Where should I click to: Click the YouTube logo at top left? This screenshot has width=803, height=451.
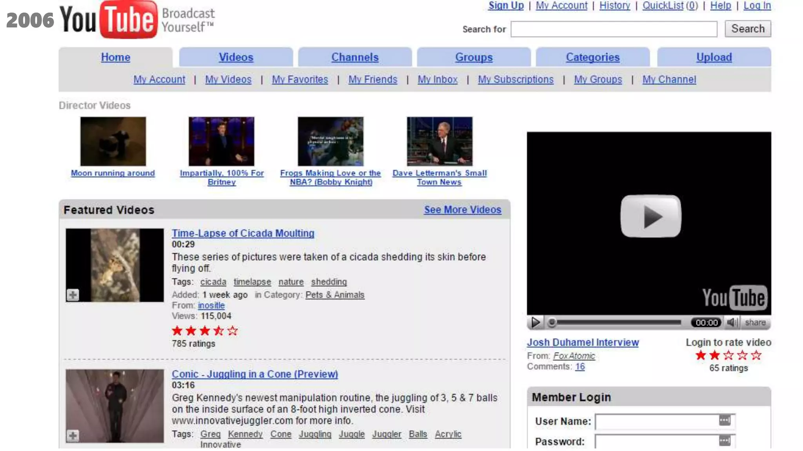click(109, 20)
